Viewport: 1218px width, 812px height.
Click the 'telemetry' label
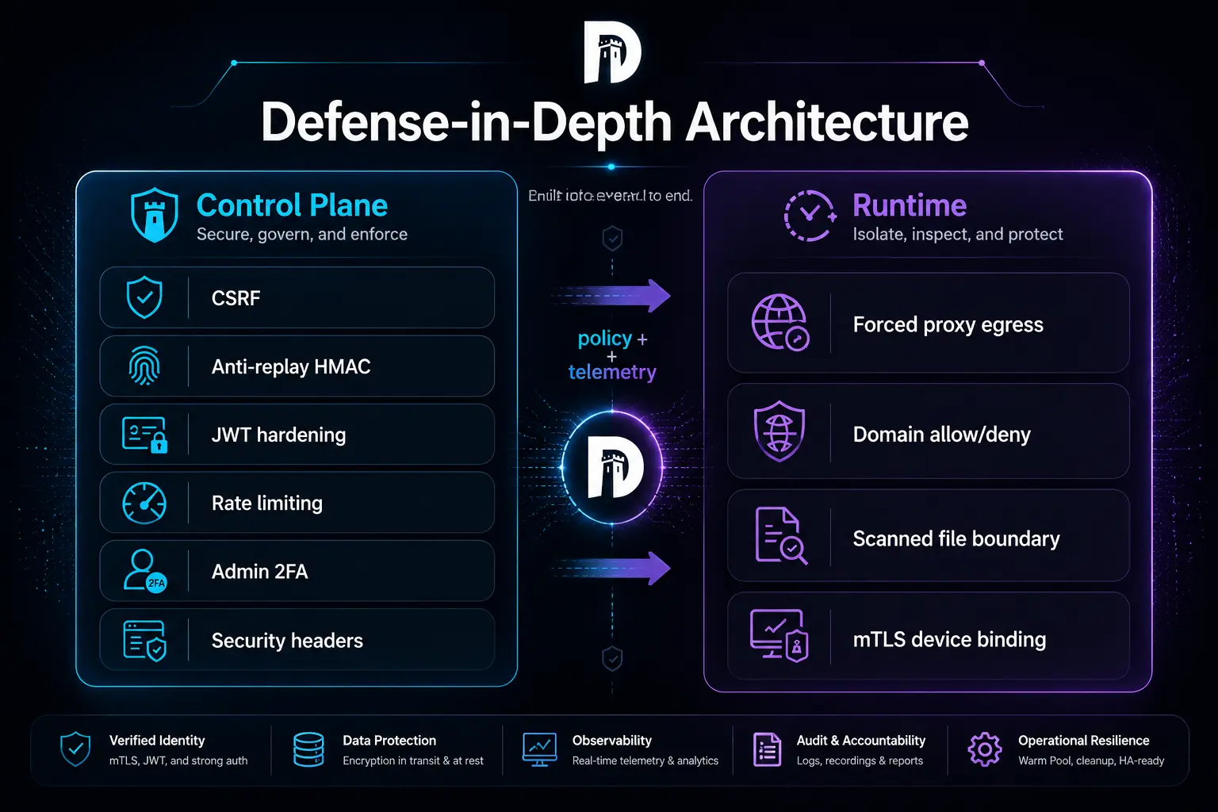(x=612, y=372)
